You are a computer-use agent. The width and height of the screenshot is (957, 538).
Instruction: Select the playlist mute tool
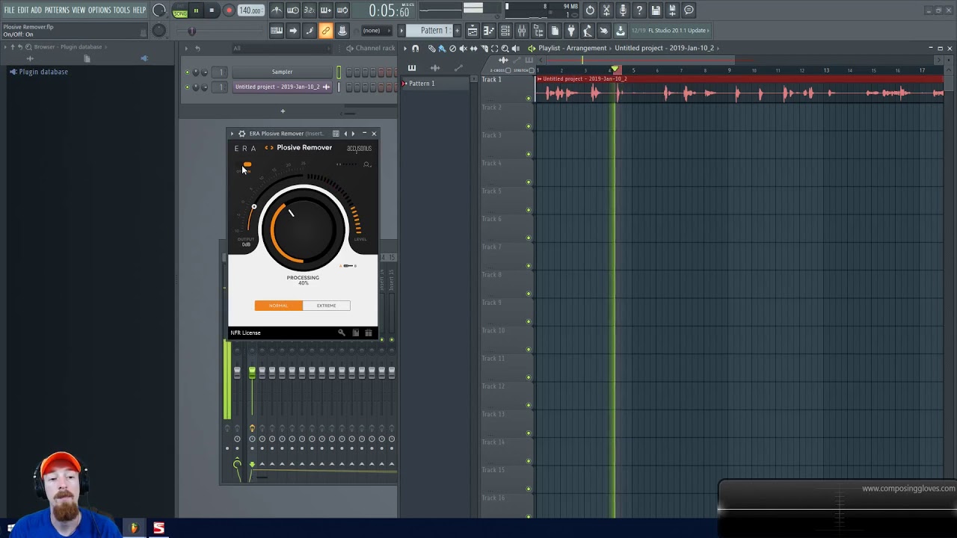coord(463,49)
